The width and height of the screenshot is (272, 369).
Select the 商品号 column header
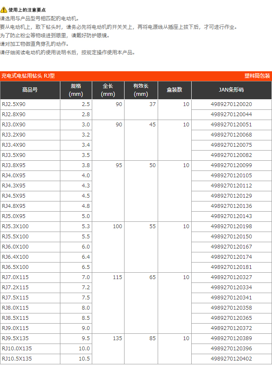pos(30,90)
